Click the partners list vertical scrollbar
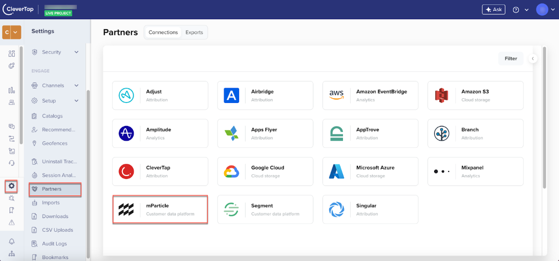 [544, 117]
